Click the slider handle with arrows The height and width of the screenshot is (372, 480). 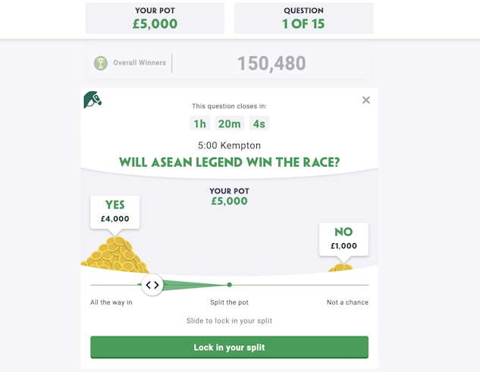click(x=152, y=285)
